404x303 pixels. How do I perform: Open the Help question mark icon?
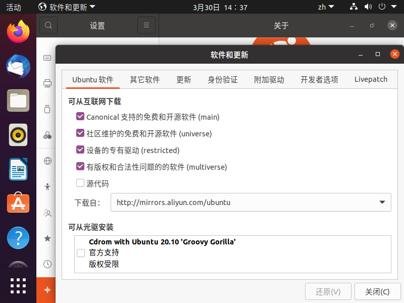coord(18,237)
